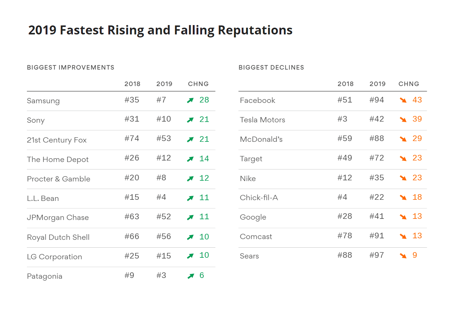The image size is (452, 315).
Task: Click the green arrow for Royal Dutch Shell
Action: (191, 237)
